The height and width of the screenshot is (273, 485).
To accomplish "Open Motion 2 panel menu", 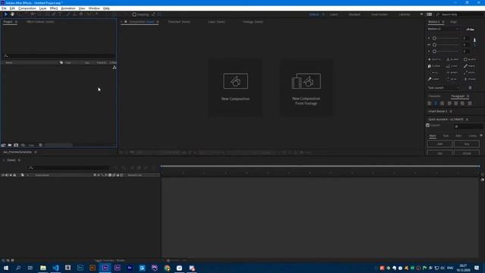I will click(x=443, y=22).
